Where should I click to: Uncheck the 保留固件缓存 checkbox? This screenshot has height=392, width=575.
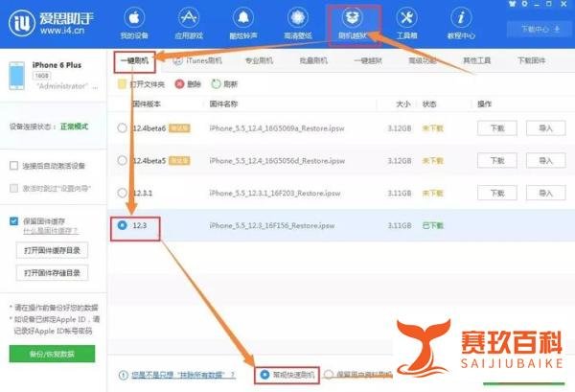pos(13,221)
